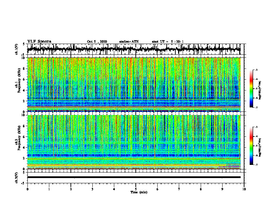This screenshot has width=275, height=212.
Task: Click the "4" minute tick label on time axis
Action: (x=114, y=189)
